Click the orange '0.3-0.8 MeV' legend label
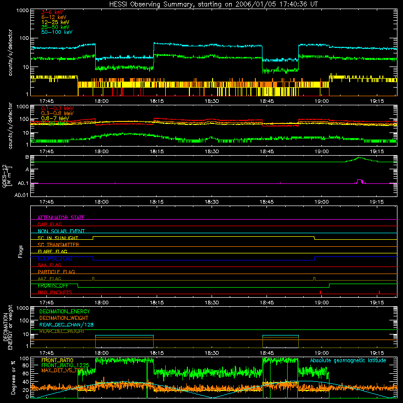403x403 pixels. (x=57, y=113)
